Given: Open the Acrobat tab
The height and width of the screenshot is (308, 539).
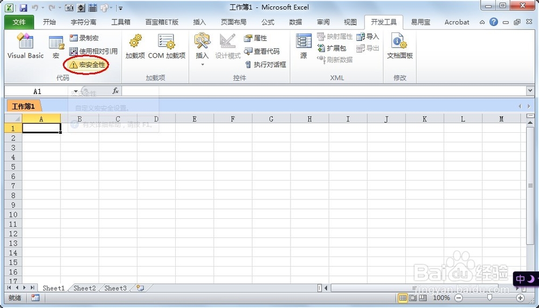Looking at the screenshot, I should pyautogui.click(x=457, y=22).
